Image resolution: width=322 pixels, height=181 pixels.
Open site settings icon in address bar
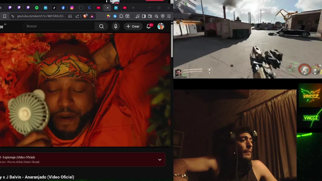13,16
